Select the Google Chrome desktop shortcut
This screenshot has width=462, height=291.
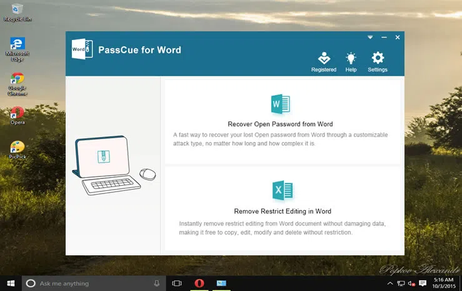pyautogui.click(x=18, y=84)
